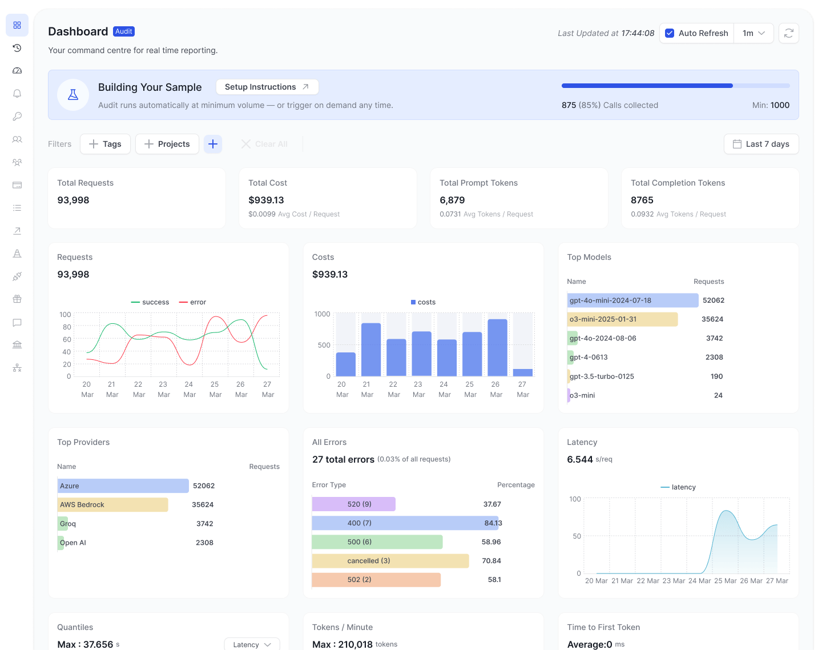Click the speedometer gauge sidebar icon
The width and height of the screenshot is (822, 650).
[17, 71]
